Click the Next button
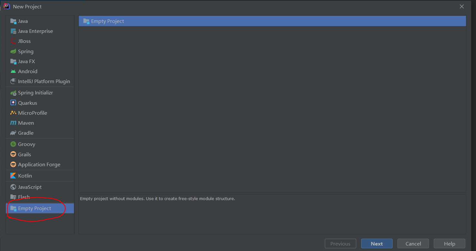The image size is (476, 251). pos(377,244)
